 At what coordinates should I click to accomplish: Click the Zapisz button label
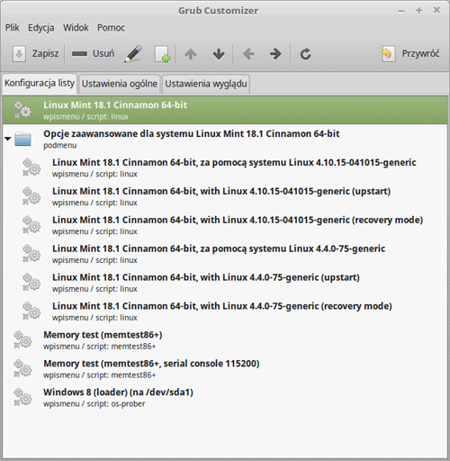pos(45,54)
